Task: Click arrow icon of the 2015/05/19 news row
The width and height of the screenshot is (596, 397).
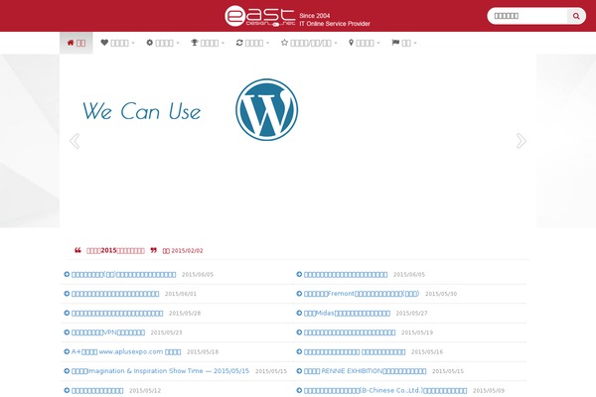Action: pos(299,332)
